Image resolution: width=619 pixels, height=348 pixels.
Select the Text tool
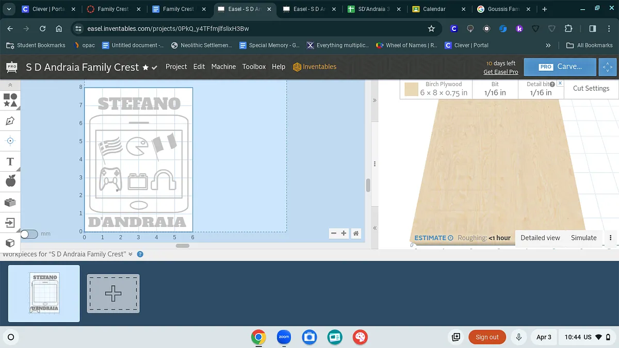coord(10,161)
